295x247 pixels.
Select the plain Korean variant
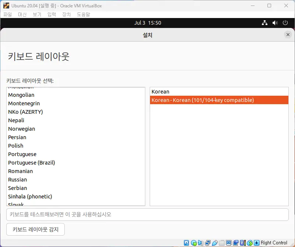(x=219, y=92)
